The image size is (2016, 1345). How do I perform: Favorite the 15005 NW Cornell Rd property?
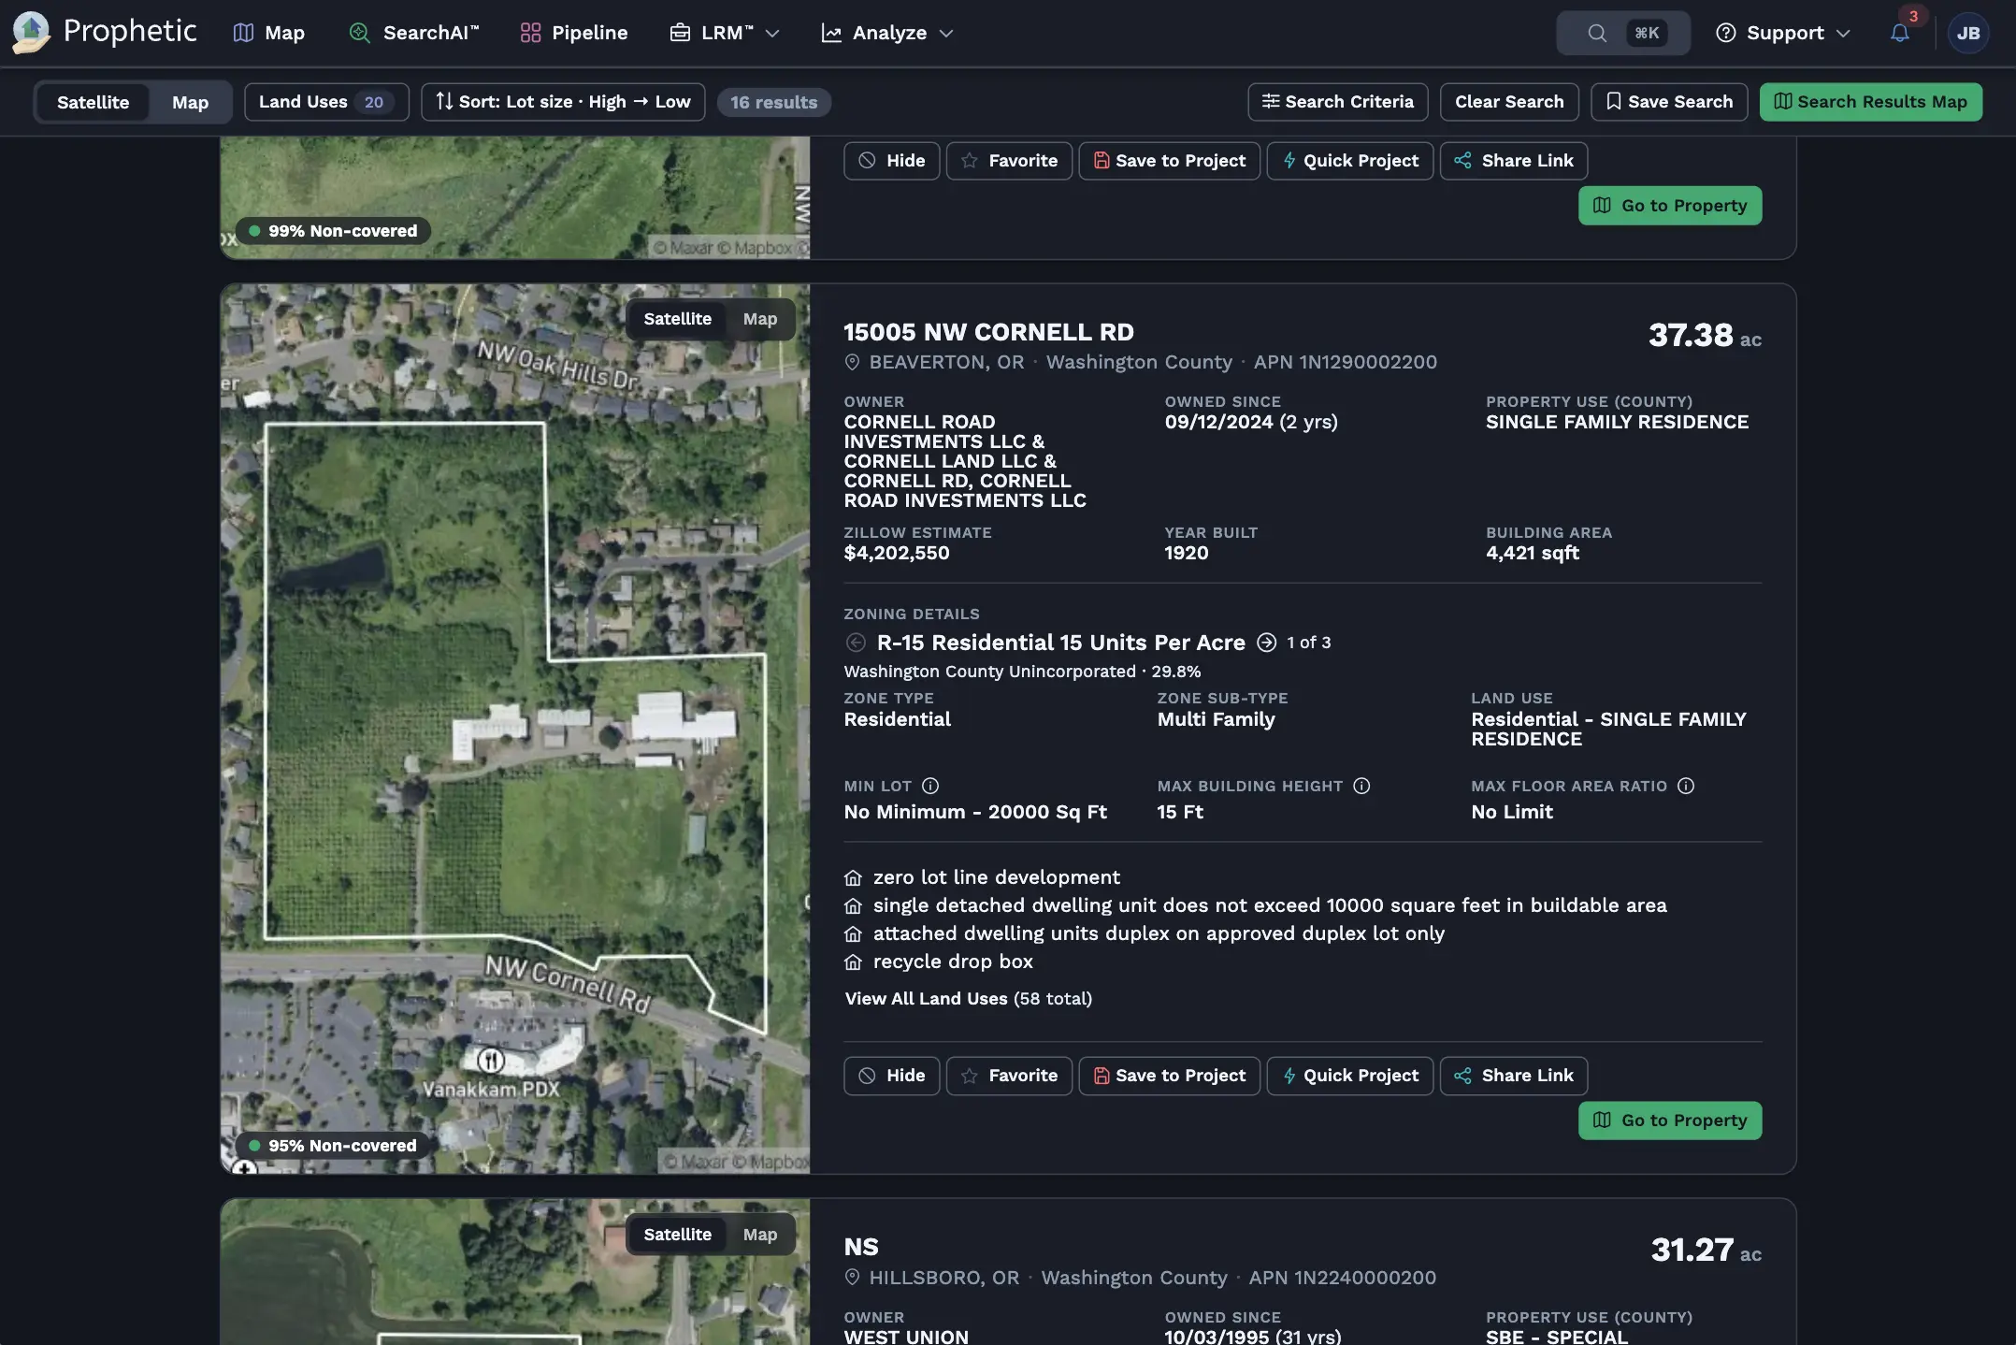click(1009, 1076)
